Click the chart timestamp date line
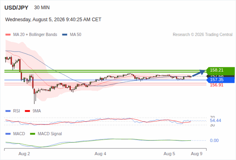236x160 pixels. tap(53, 20)
